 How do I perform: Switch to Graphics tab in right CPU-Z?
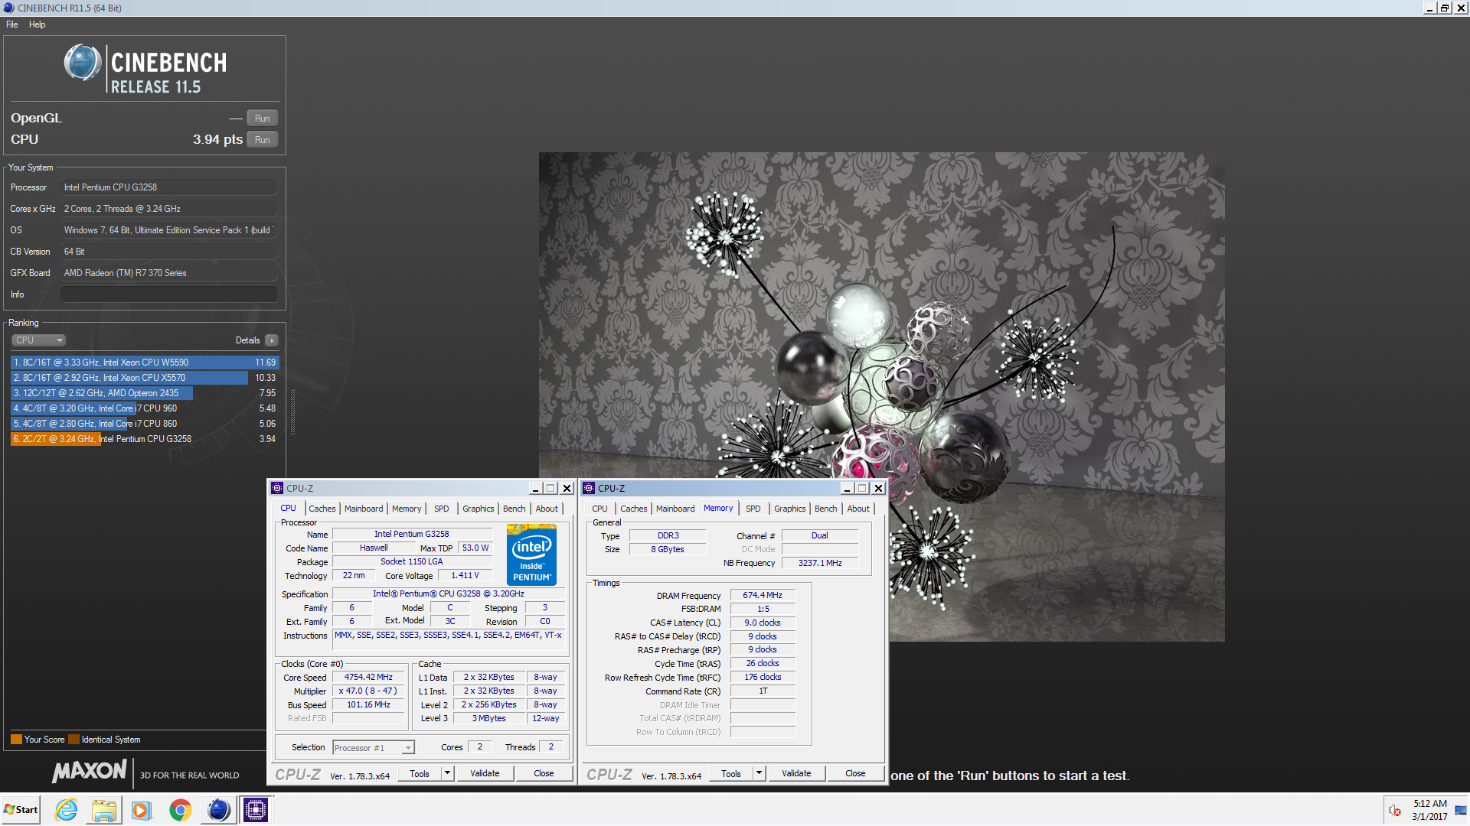coord(790,509)
